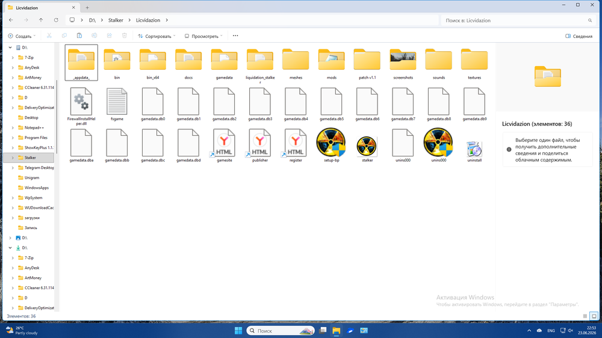Click D:\ in the breadcrumb path

pos(92,20)
